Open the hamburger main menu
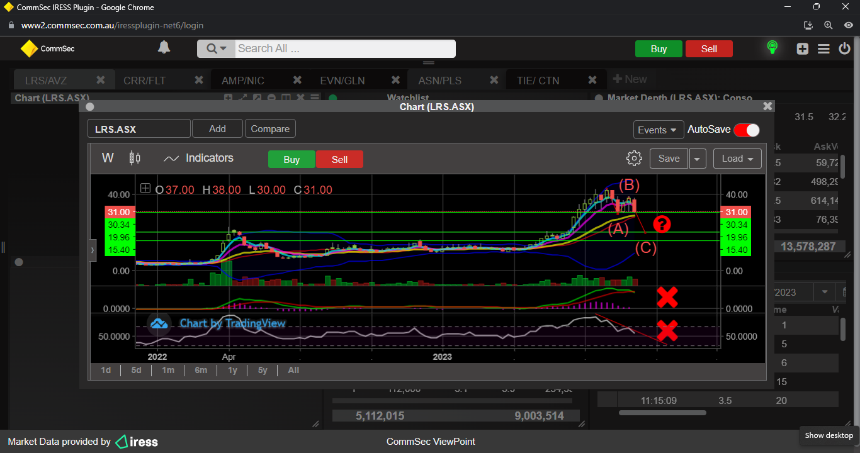Image resolution: width=860 pixels, height=453 pixels. tap(823, 49)
